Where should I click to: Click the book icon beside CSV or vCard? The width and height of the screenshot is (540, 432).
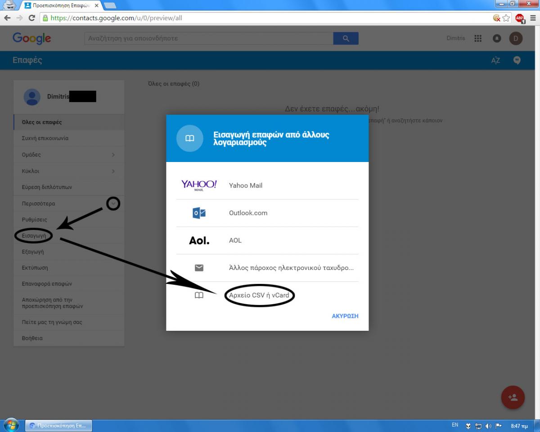[199, 295]
